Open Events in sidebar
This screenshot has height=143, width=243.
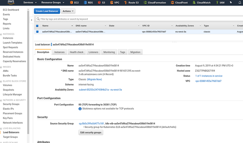click(6, 14)
